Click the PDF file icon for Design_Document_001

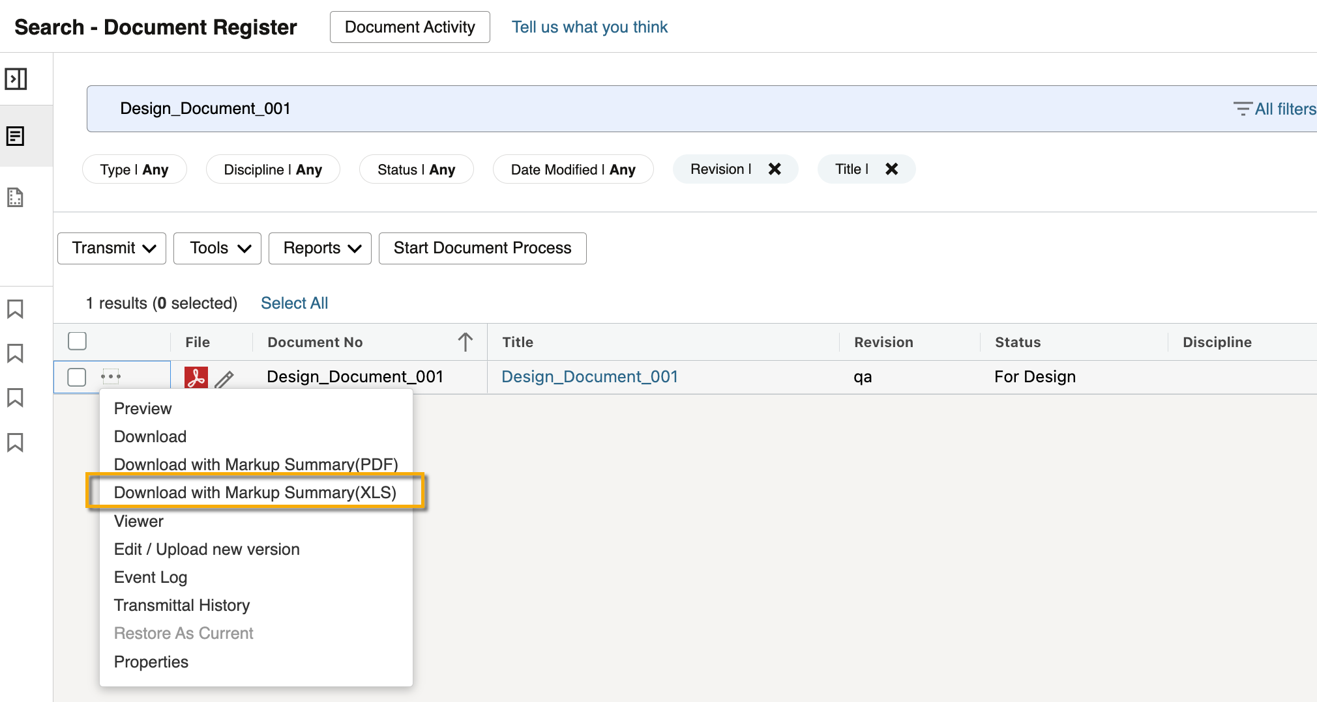point(196,378)
